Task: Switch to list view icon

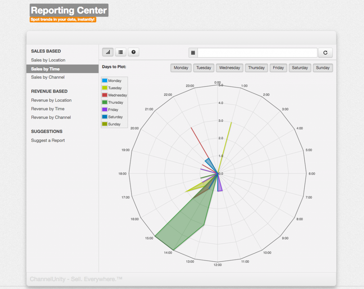Action: [x=121, y=52]
